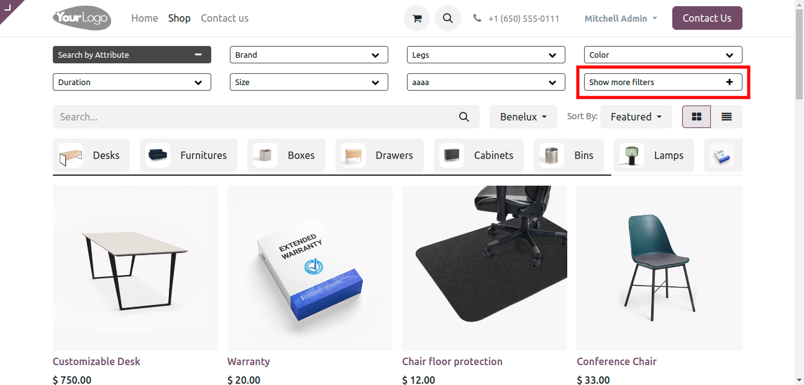This screenshot has height=385, width=804.
Task: Collapse the Search by Attribute panel
Action: (132, 55)
